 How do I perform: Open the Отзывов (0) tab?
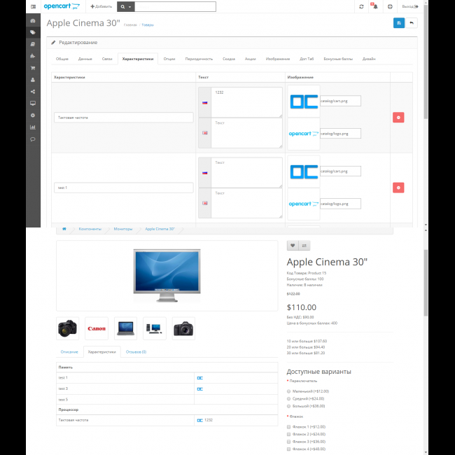[136, 351]
